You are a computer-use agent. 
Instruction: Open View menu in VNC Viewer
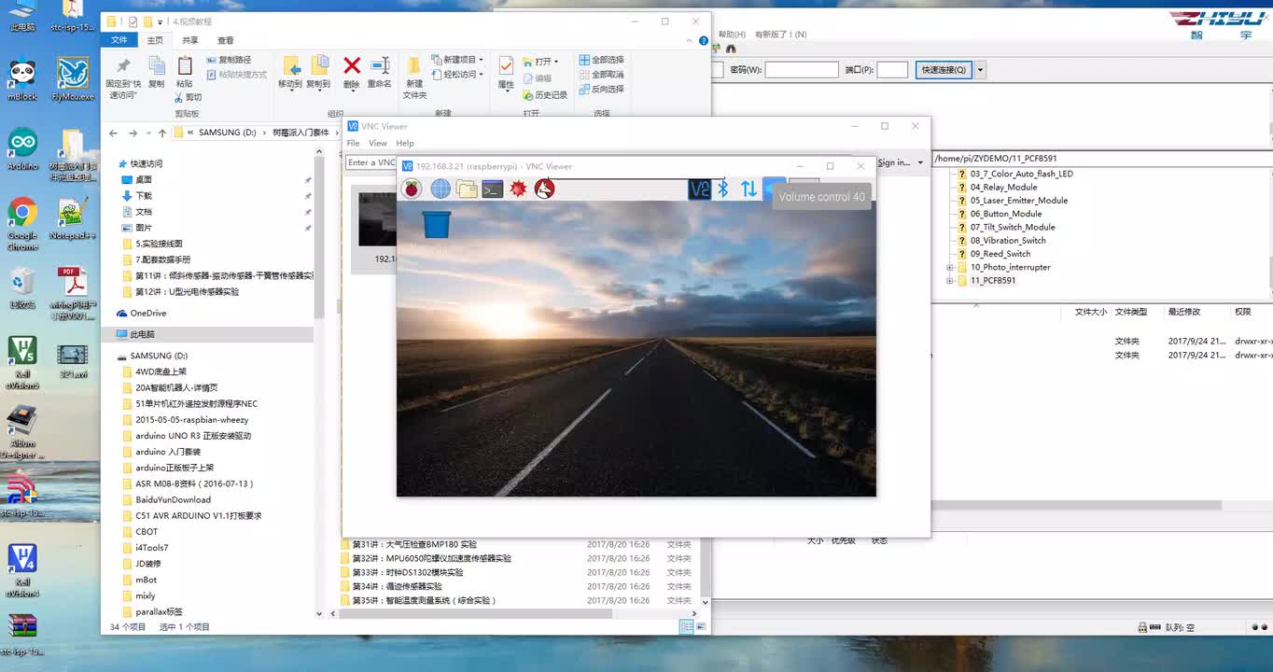click(x=378, y=143)
